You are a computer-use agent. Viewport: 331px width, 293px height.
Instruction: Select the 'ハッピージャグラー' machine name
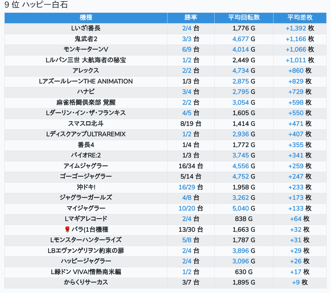coord(86,261)
